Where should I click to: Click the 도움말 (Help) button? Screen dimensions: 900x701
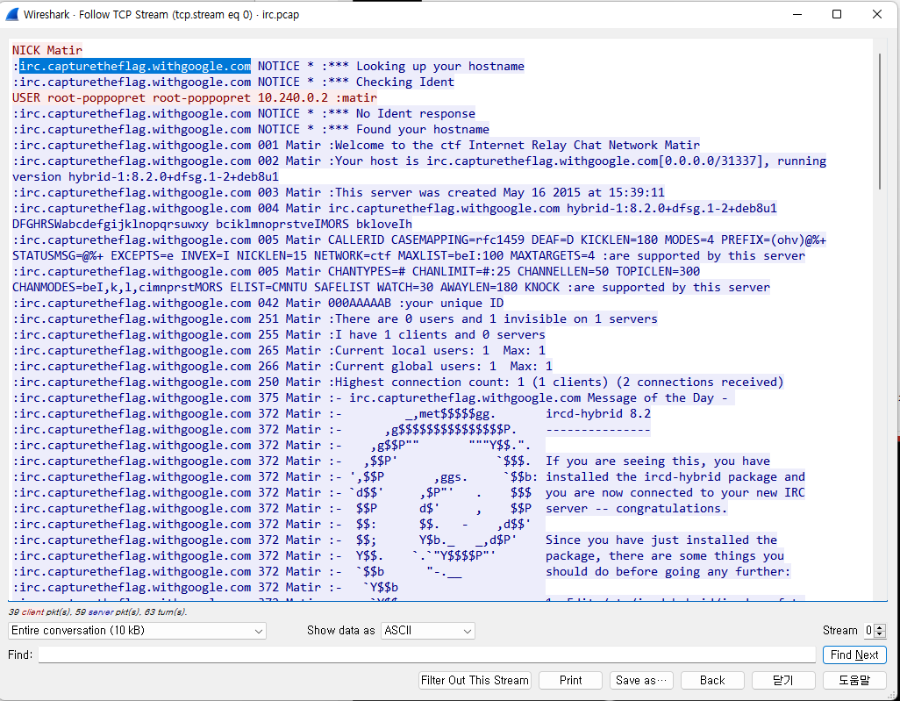(854, 680)
